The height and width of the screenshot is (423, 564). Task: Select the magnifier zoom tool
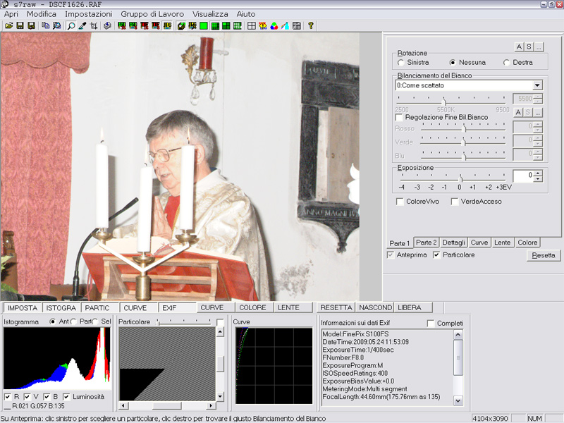(71, 26)
